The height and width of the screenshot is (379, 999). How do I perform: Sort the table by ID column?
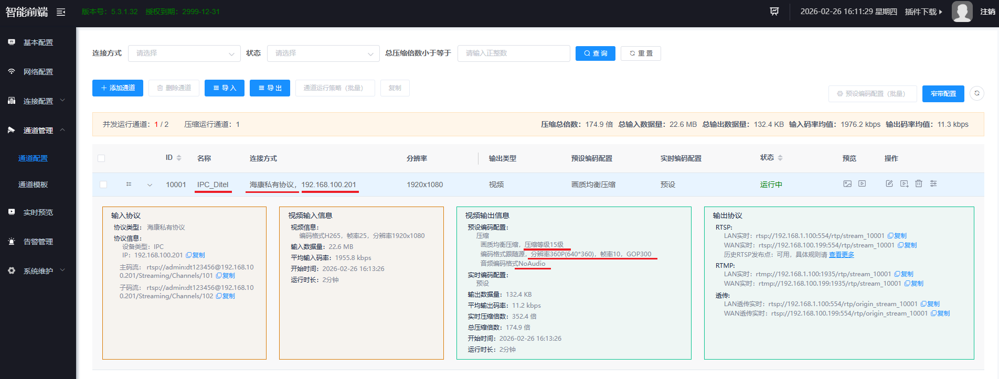[x=179, y=158]
